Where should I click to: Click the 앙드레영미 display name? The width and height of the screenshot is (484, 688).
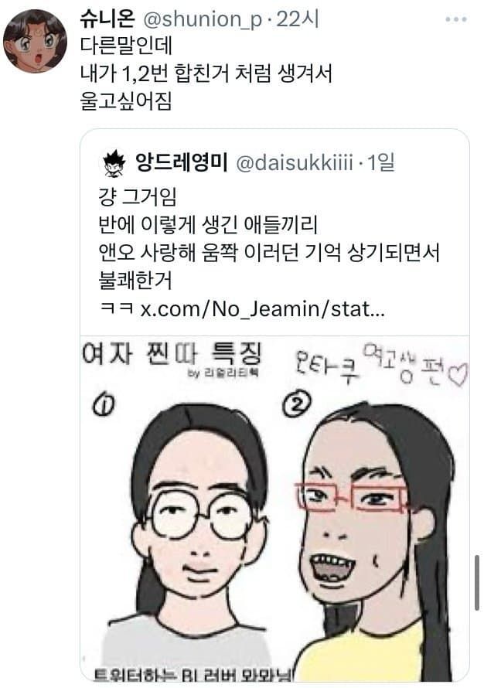[x=181, y=162]
